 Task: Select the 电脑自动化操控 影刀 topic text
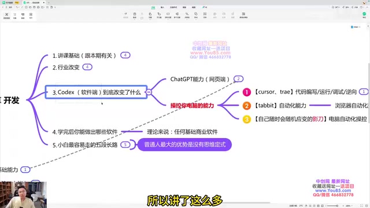310,119
